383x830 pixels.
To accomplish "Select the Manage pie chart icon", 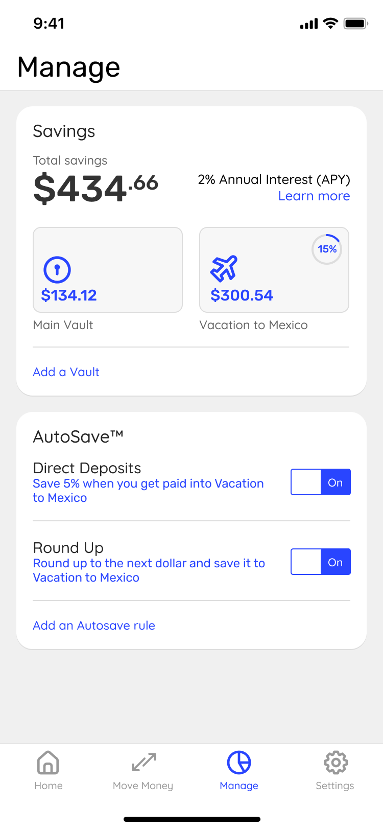I will pyautogui.click(x=239, y=763).
